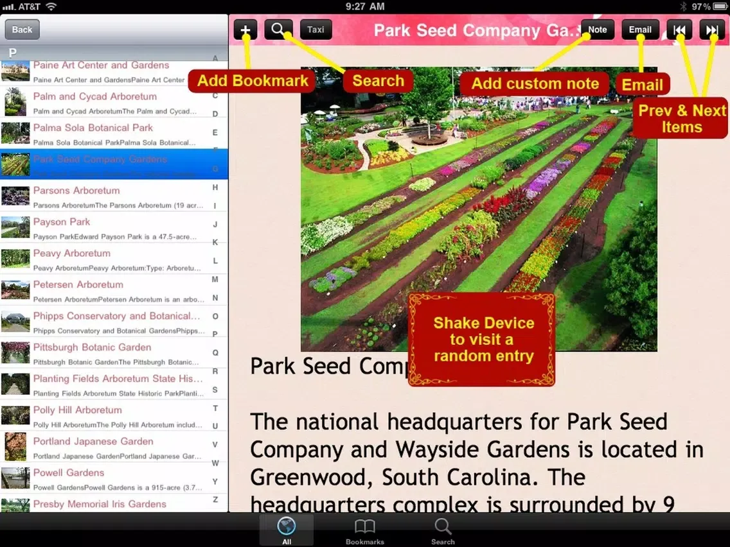730x547 pixels.
Task: Tap the Wi-Fi icon in status bar
Action: [51, 6]
